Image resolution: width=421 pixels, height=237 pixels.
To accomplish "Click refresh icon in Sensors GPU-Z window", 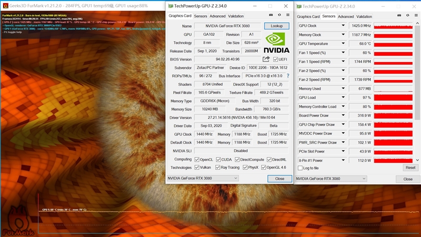I will point(407,15).
